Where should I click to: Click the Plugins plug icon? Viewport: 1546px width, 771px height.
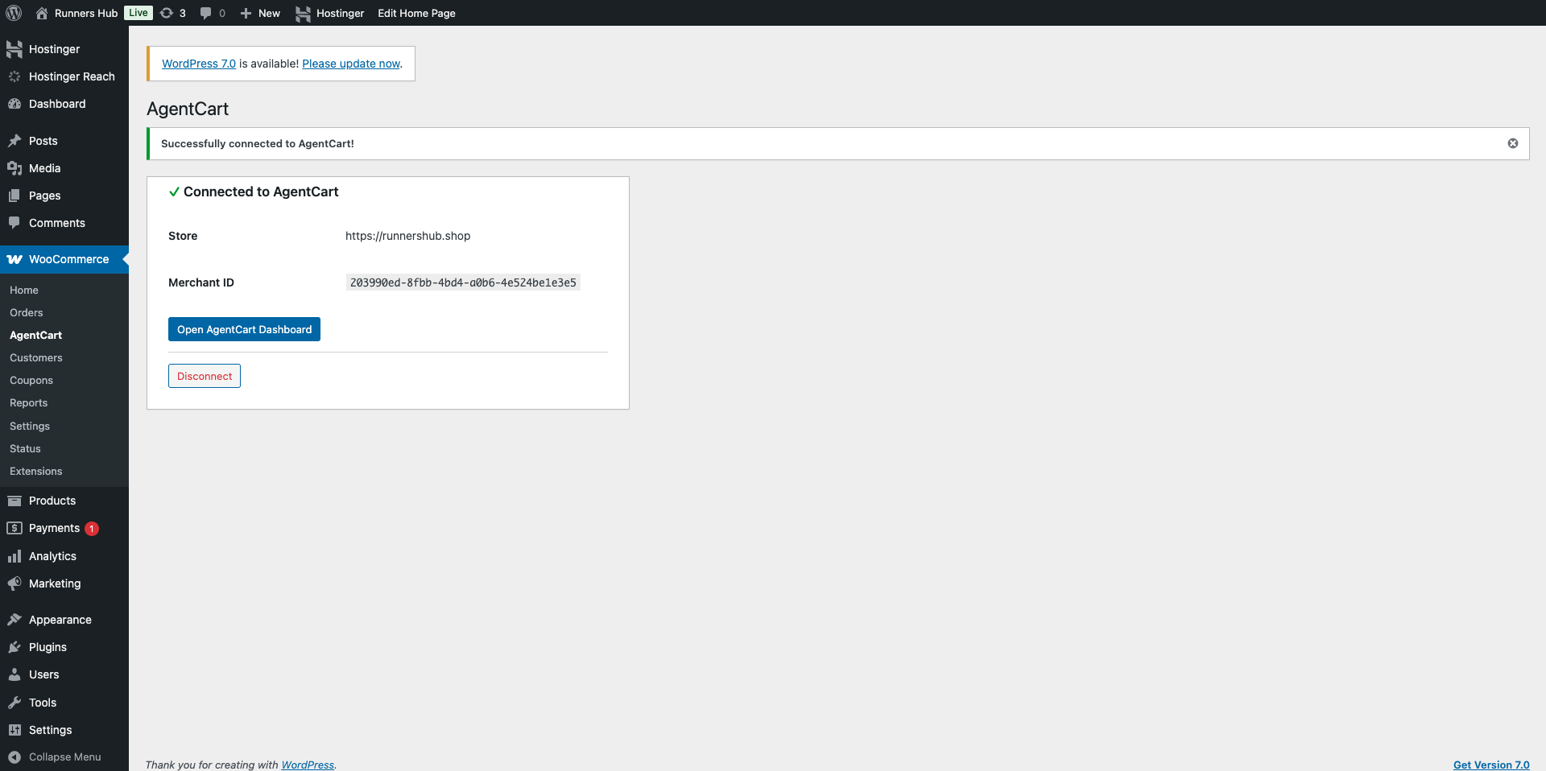click(x=14, y=647)
